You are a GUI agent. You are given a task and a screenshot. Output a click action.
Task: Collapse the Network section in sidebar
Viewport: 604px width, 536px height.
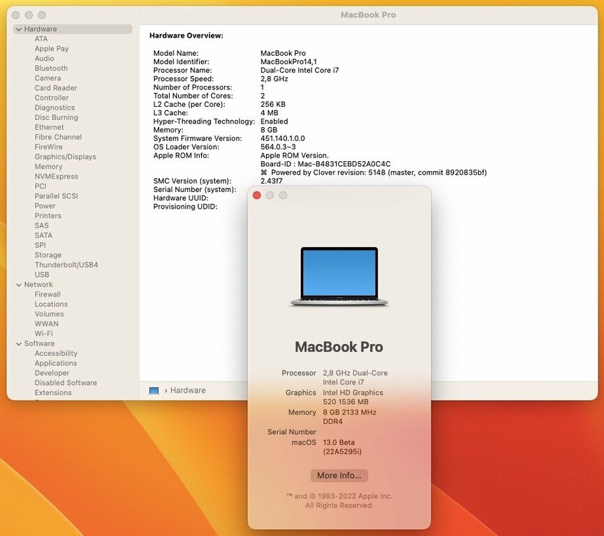pyautogui.click(x=18, y=284)
